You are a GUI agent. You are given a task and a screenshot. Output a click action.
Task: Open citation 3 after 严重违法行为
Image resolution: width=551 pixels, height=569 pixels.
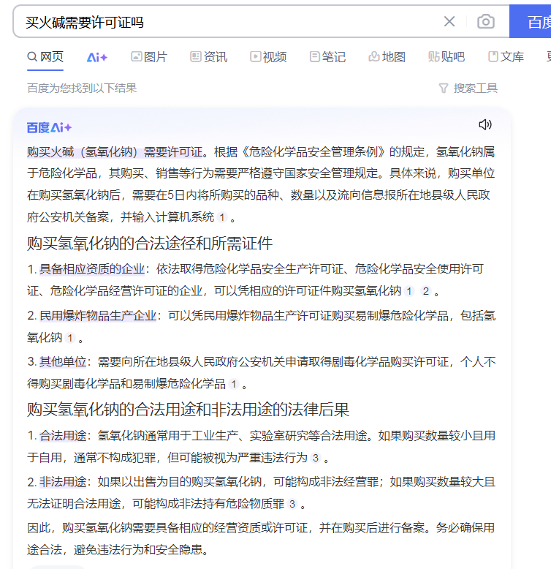[316, 459]
